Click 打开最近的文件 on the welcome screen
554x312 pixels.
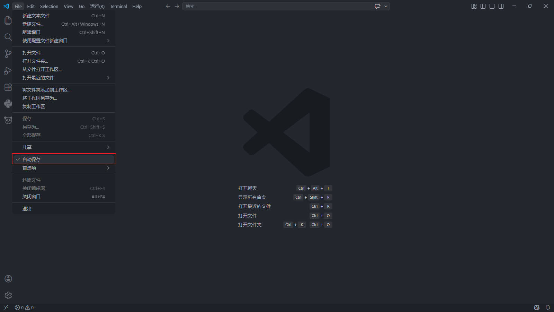254,206
